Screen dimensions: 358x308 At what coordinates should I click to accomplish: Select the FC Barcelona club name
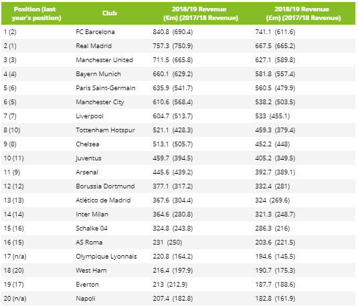(95, 32)
